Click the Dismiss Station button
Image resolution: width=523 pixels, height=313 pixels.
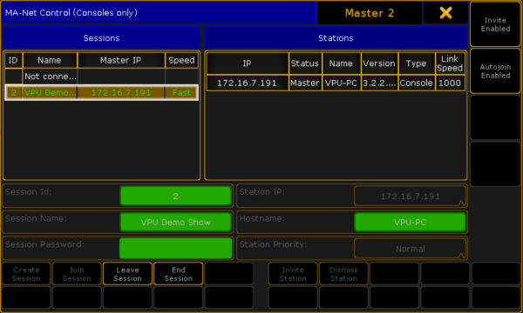pyautogui.click(x=343, y=274)
